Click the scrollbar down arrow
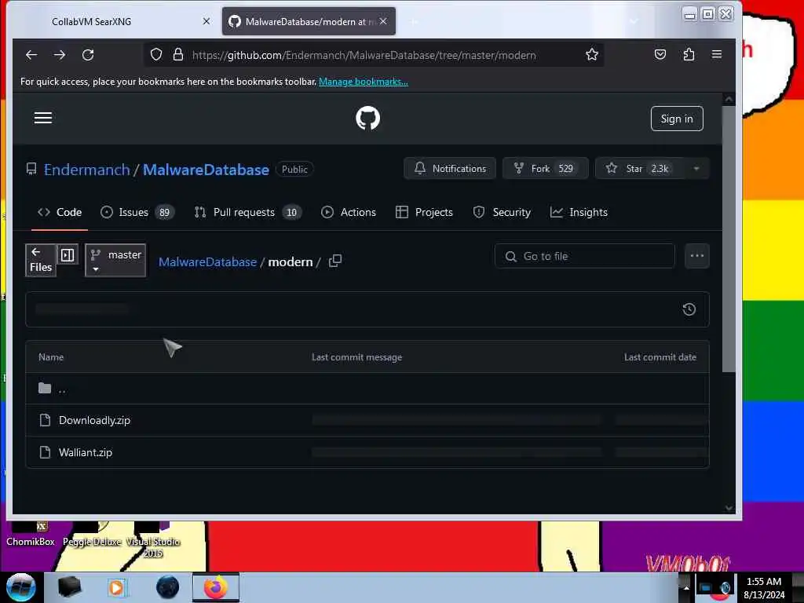 coord(729,508)
